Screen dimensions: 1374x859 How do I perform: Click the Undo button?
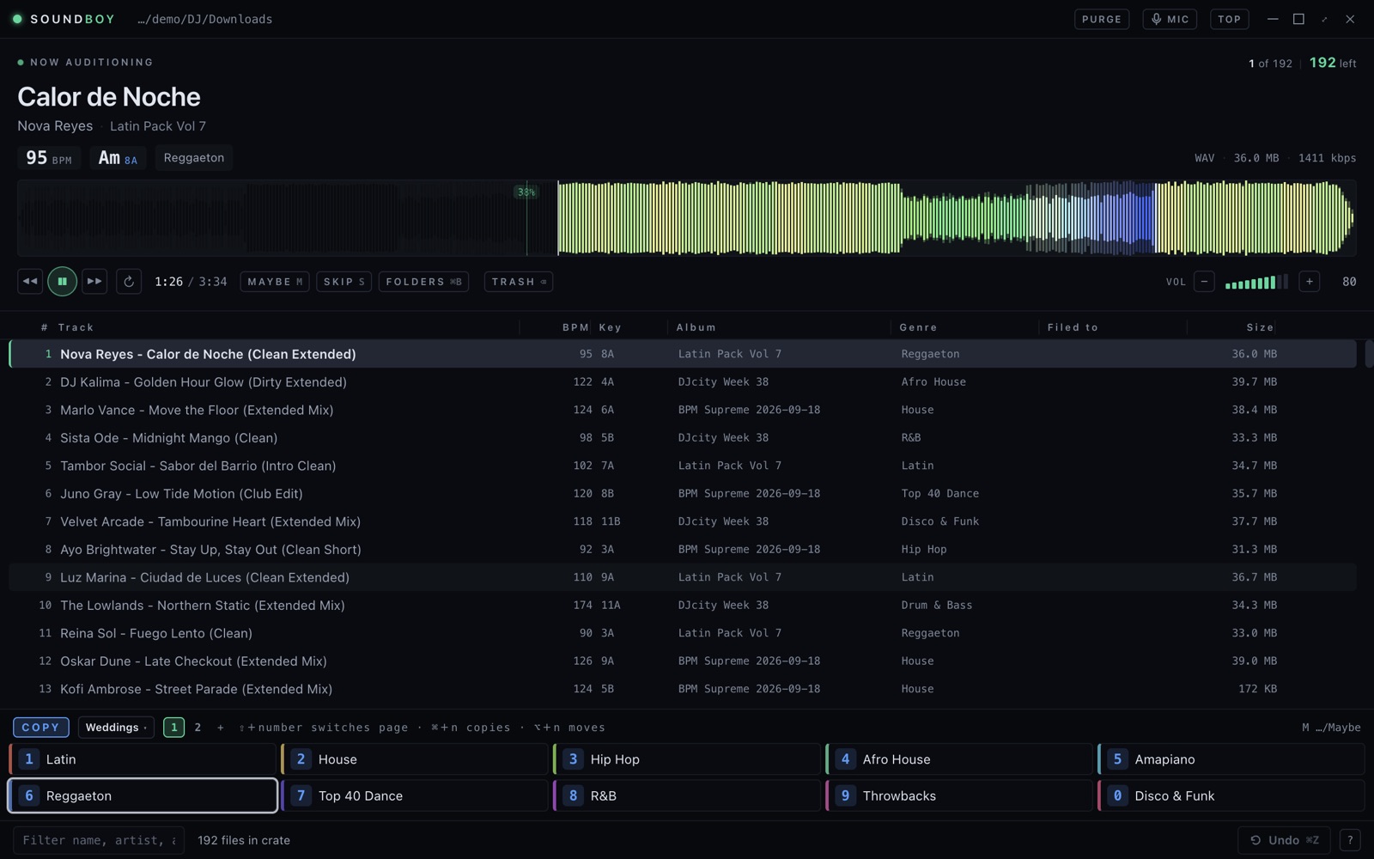[1284, 840]
